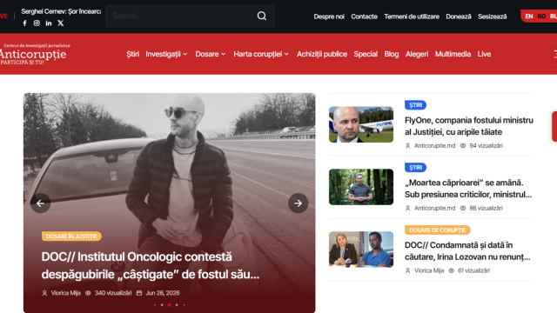Open the Irina Lozovan article thumbnail

(361, 250)
